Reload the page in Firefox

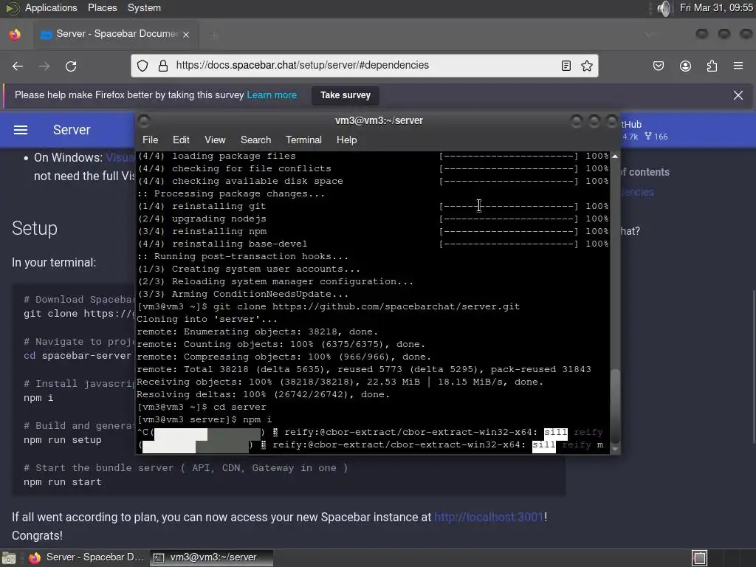pyautogui.click(x=71, y=66)
